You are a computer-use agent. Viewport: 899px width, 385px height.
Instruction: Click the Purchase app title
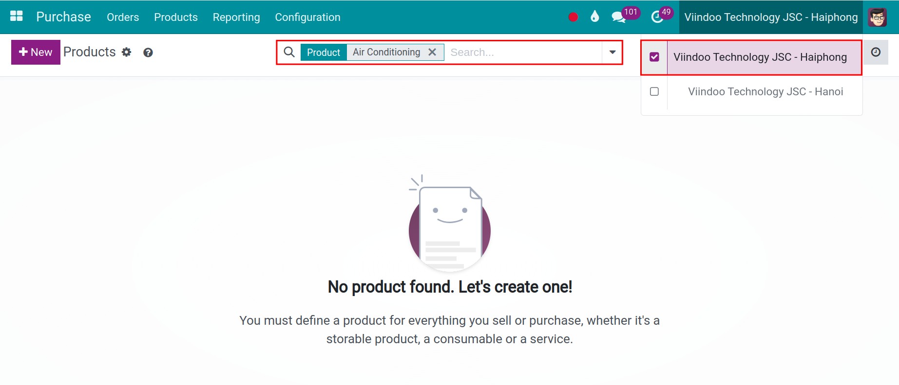[x=63, y=17]
